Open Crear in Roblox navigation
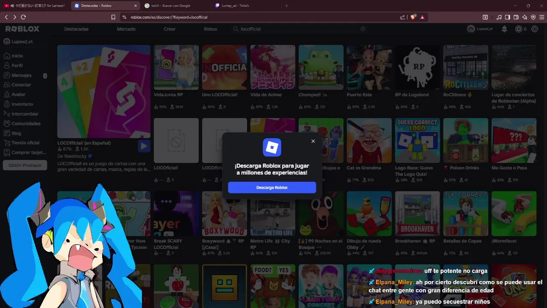 [170, 29]
